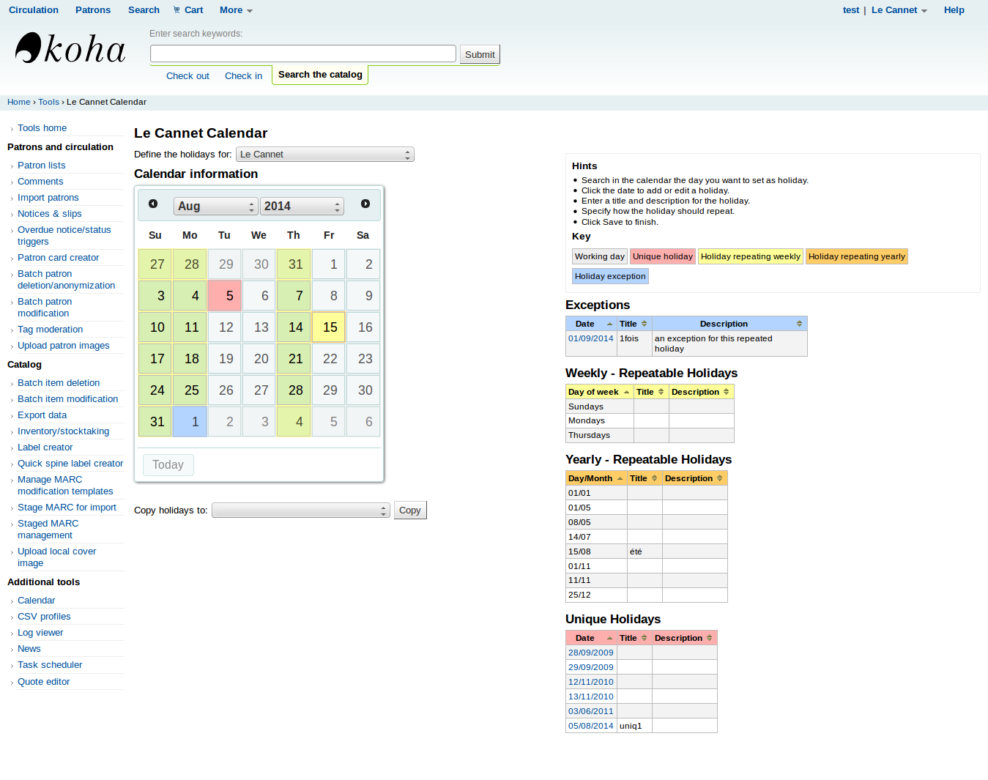Screen dimensions: 988x780
Task: Sort Unique Holidays table by Title
Action: click(x=633, y=639)
